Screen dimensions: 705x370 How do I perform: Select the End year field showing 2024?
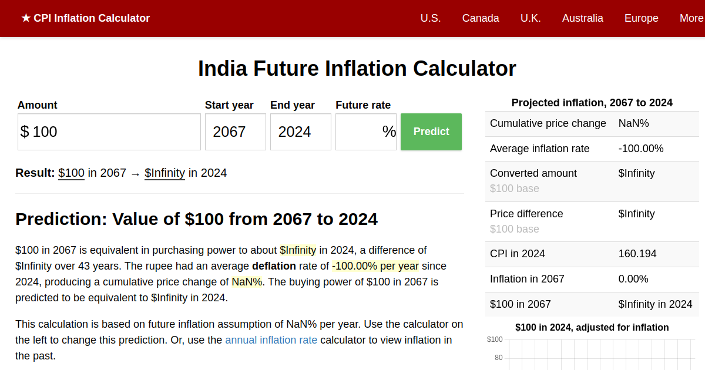point(300,132)
